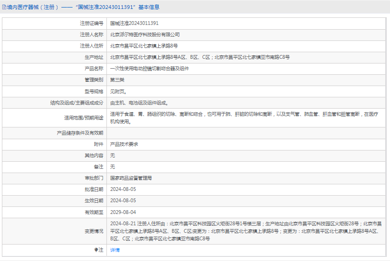Click the label 注册人名称
390x261 pixels.
(91, 35)
